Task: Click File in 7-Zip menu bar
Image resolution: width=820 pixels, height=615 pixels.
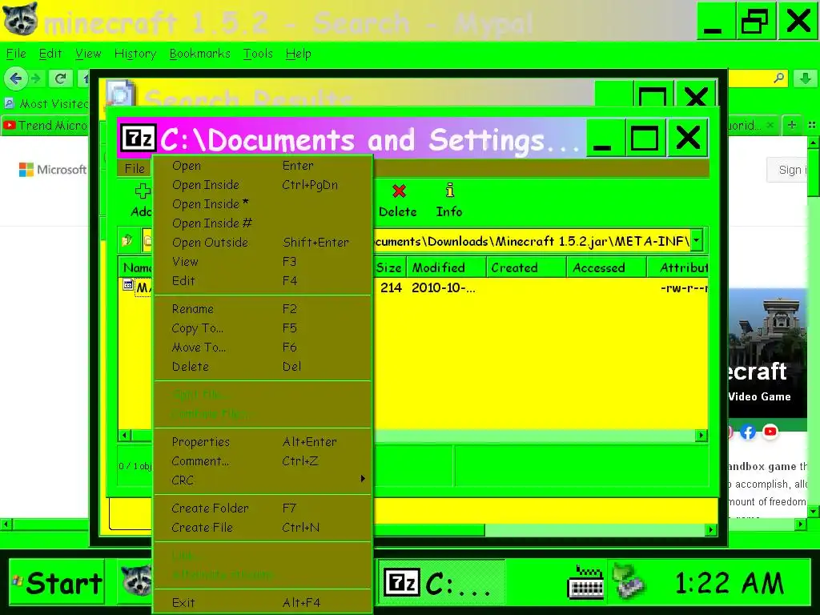Action: point(135,168)
